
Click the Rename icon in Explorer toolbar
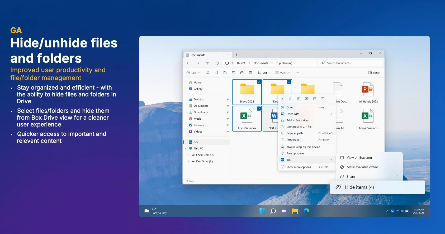click(x=233, y=73)
